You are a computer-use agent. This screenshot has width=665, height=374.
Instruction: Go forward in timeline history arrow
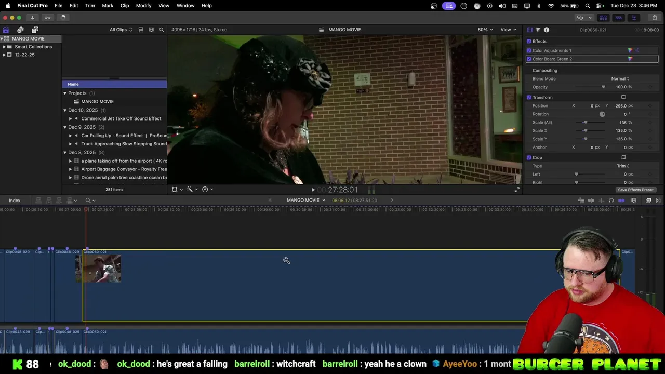pos(392,200)
